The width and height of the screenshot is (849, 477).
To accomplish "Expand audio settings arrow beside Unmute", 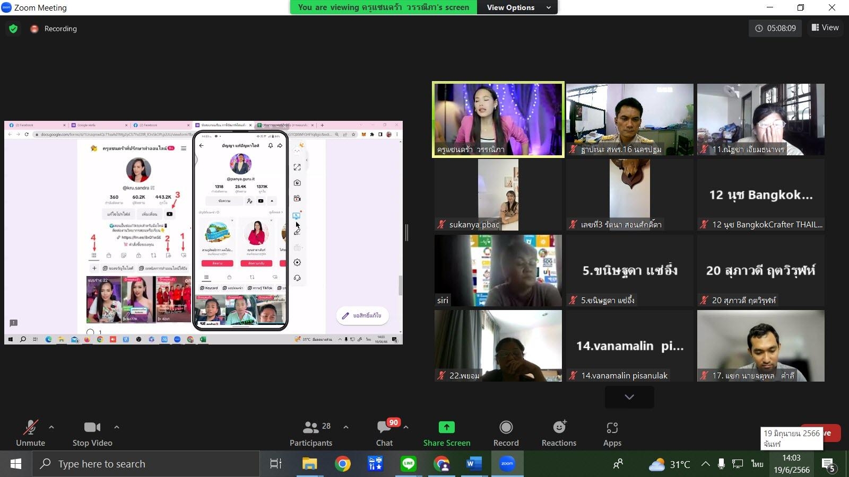I will 51,427.
